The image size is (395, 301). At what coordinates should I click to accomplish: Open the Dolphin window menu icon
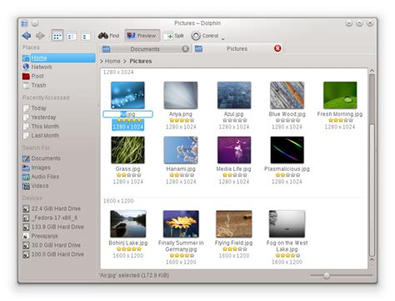[x=24, y=23]
